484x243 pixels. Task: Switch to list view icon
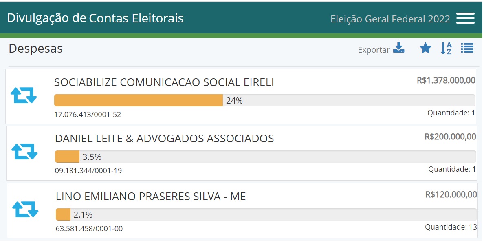point(467,48)
